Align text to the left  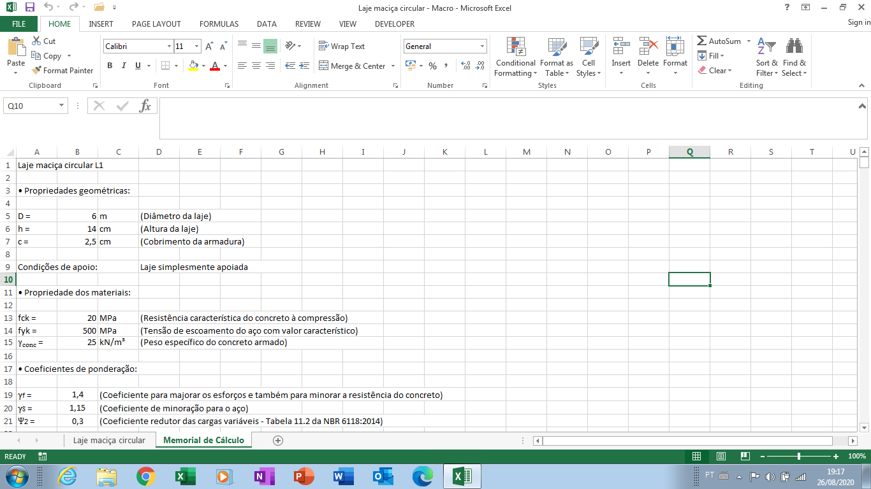click(242, 66)
